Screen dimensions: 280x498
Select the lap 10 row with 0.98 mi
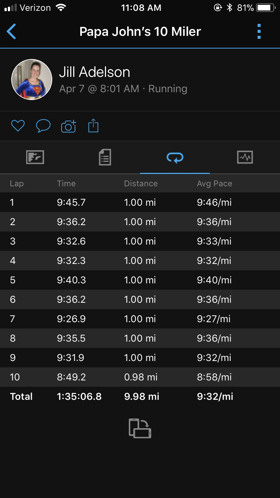point(140,377)
